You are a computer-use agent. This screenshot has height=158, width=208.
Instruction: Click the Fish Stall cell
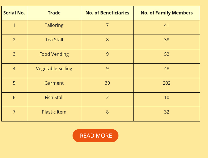(54, 100)
